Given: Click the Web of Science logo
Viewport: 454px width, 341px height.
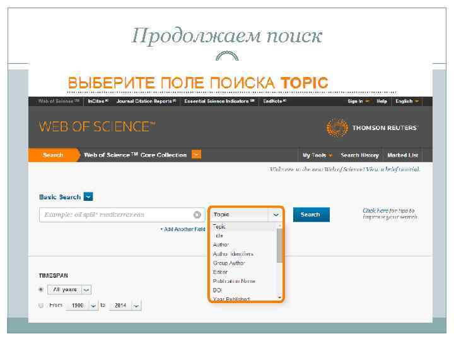Looking at the screenshot, I should tap(97, 127).
